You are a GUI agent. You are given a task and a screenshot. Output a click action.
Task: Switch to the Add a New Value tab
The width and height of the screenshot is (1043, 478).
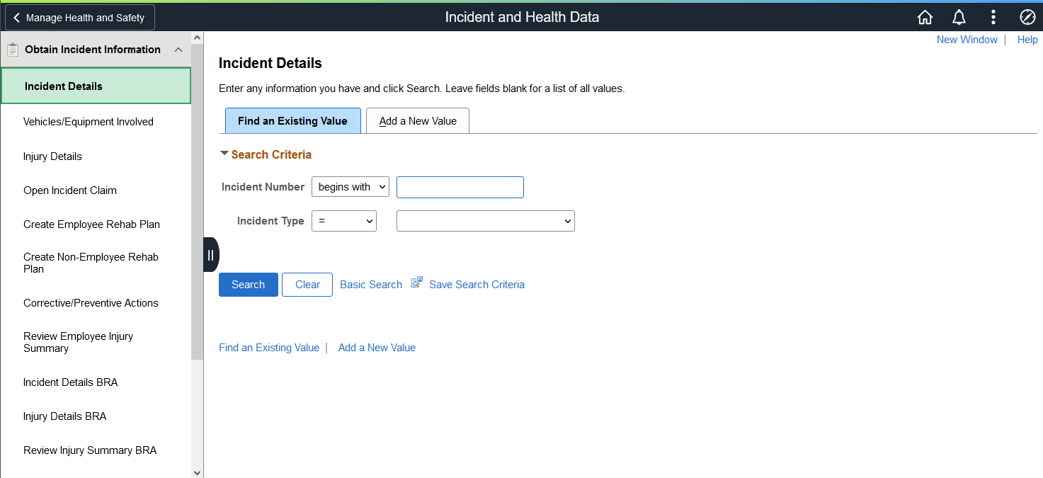pyautogui.click(x=417, y=120)
